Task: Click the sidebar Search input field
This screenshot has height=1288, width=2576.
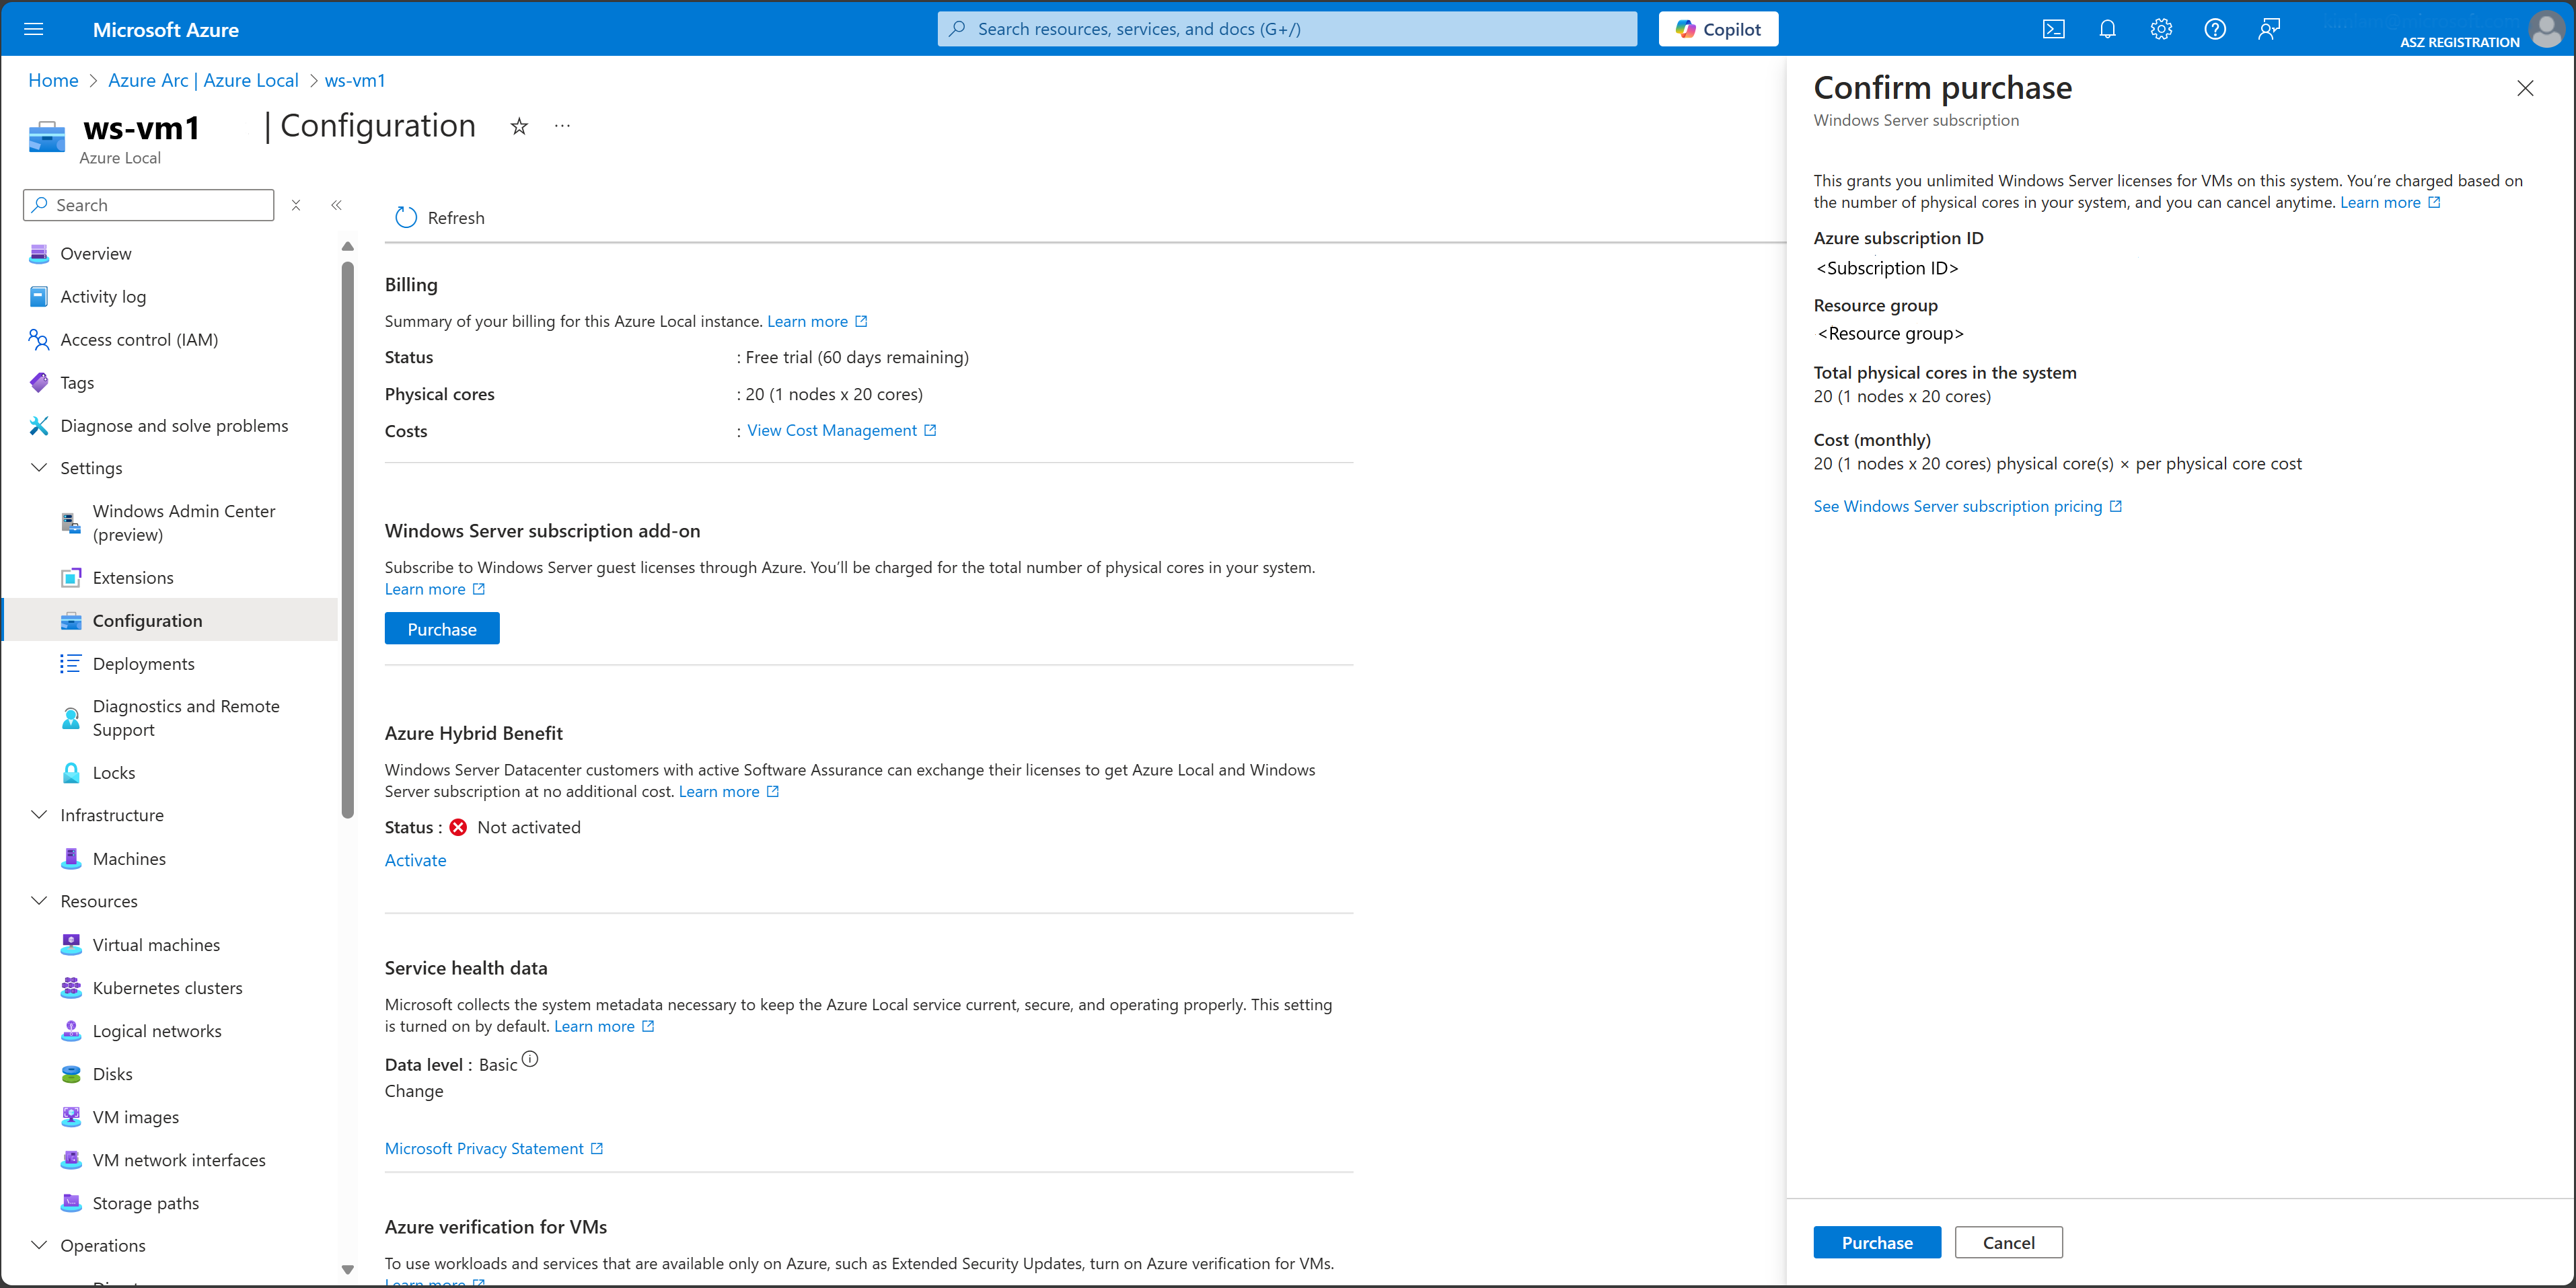Action: coord(160,205)
